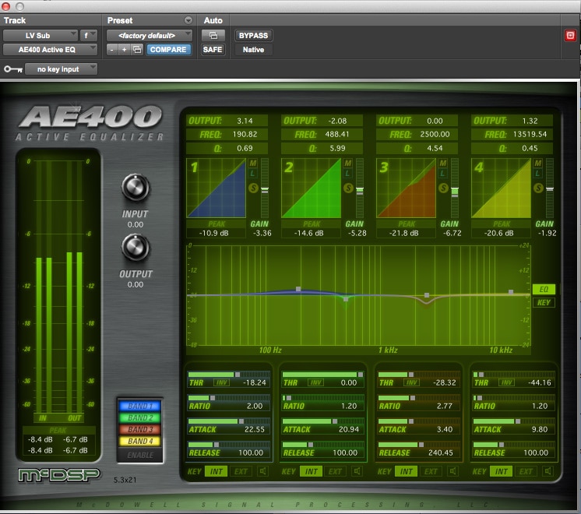Open the insert position f dropdown
Image resolution: width=581 pixels, height=514 pixels.
pyautogui.click(x=89, y=36)
